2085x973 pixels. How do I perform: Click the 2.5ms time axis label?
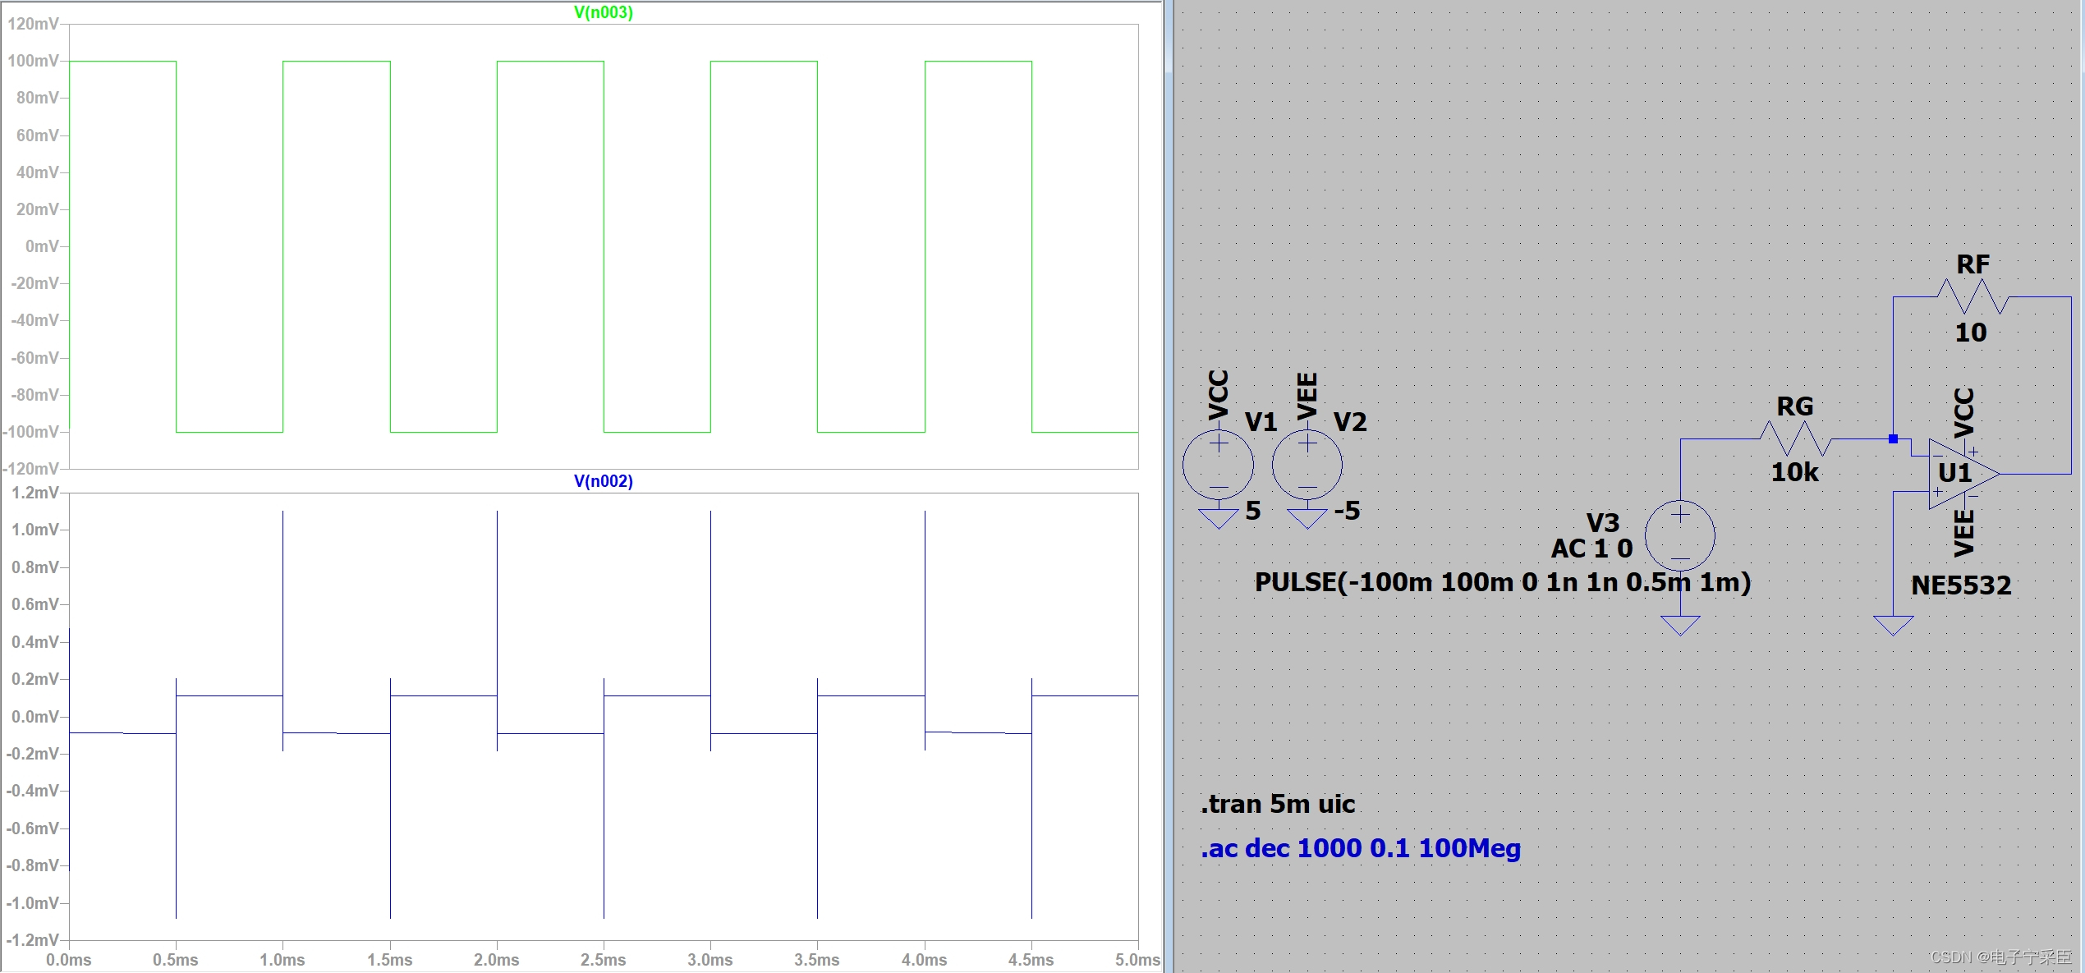tap(603, 960)
